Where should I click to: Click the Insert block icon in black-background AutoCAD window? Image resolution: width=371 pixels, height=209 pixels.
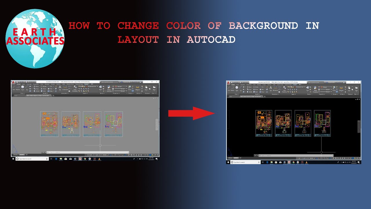308,89
